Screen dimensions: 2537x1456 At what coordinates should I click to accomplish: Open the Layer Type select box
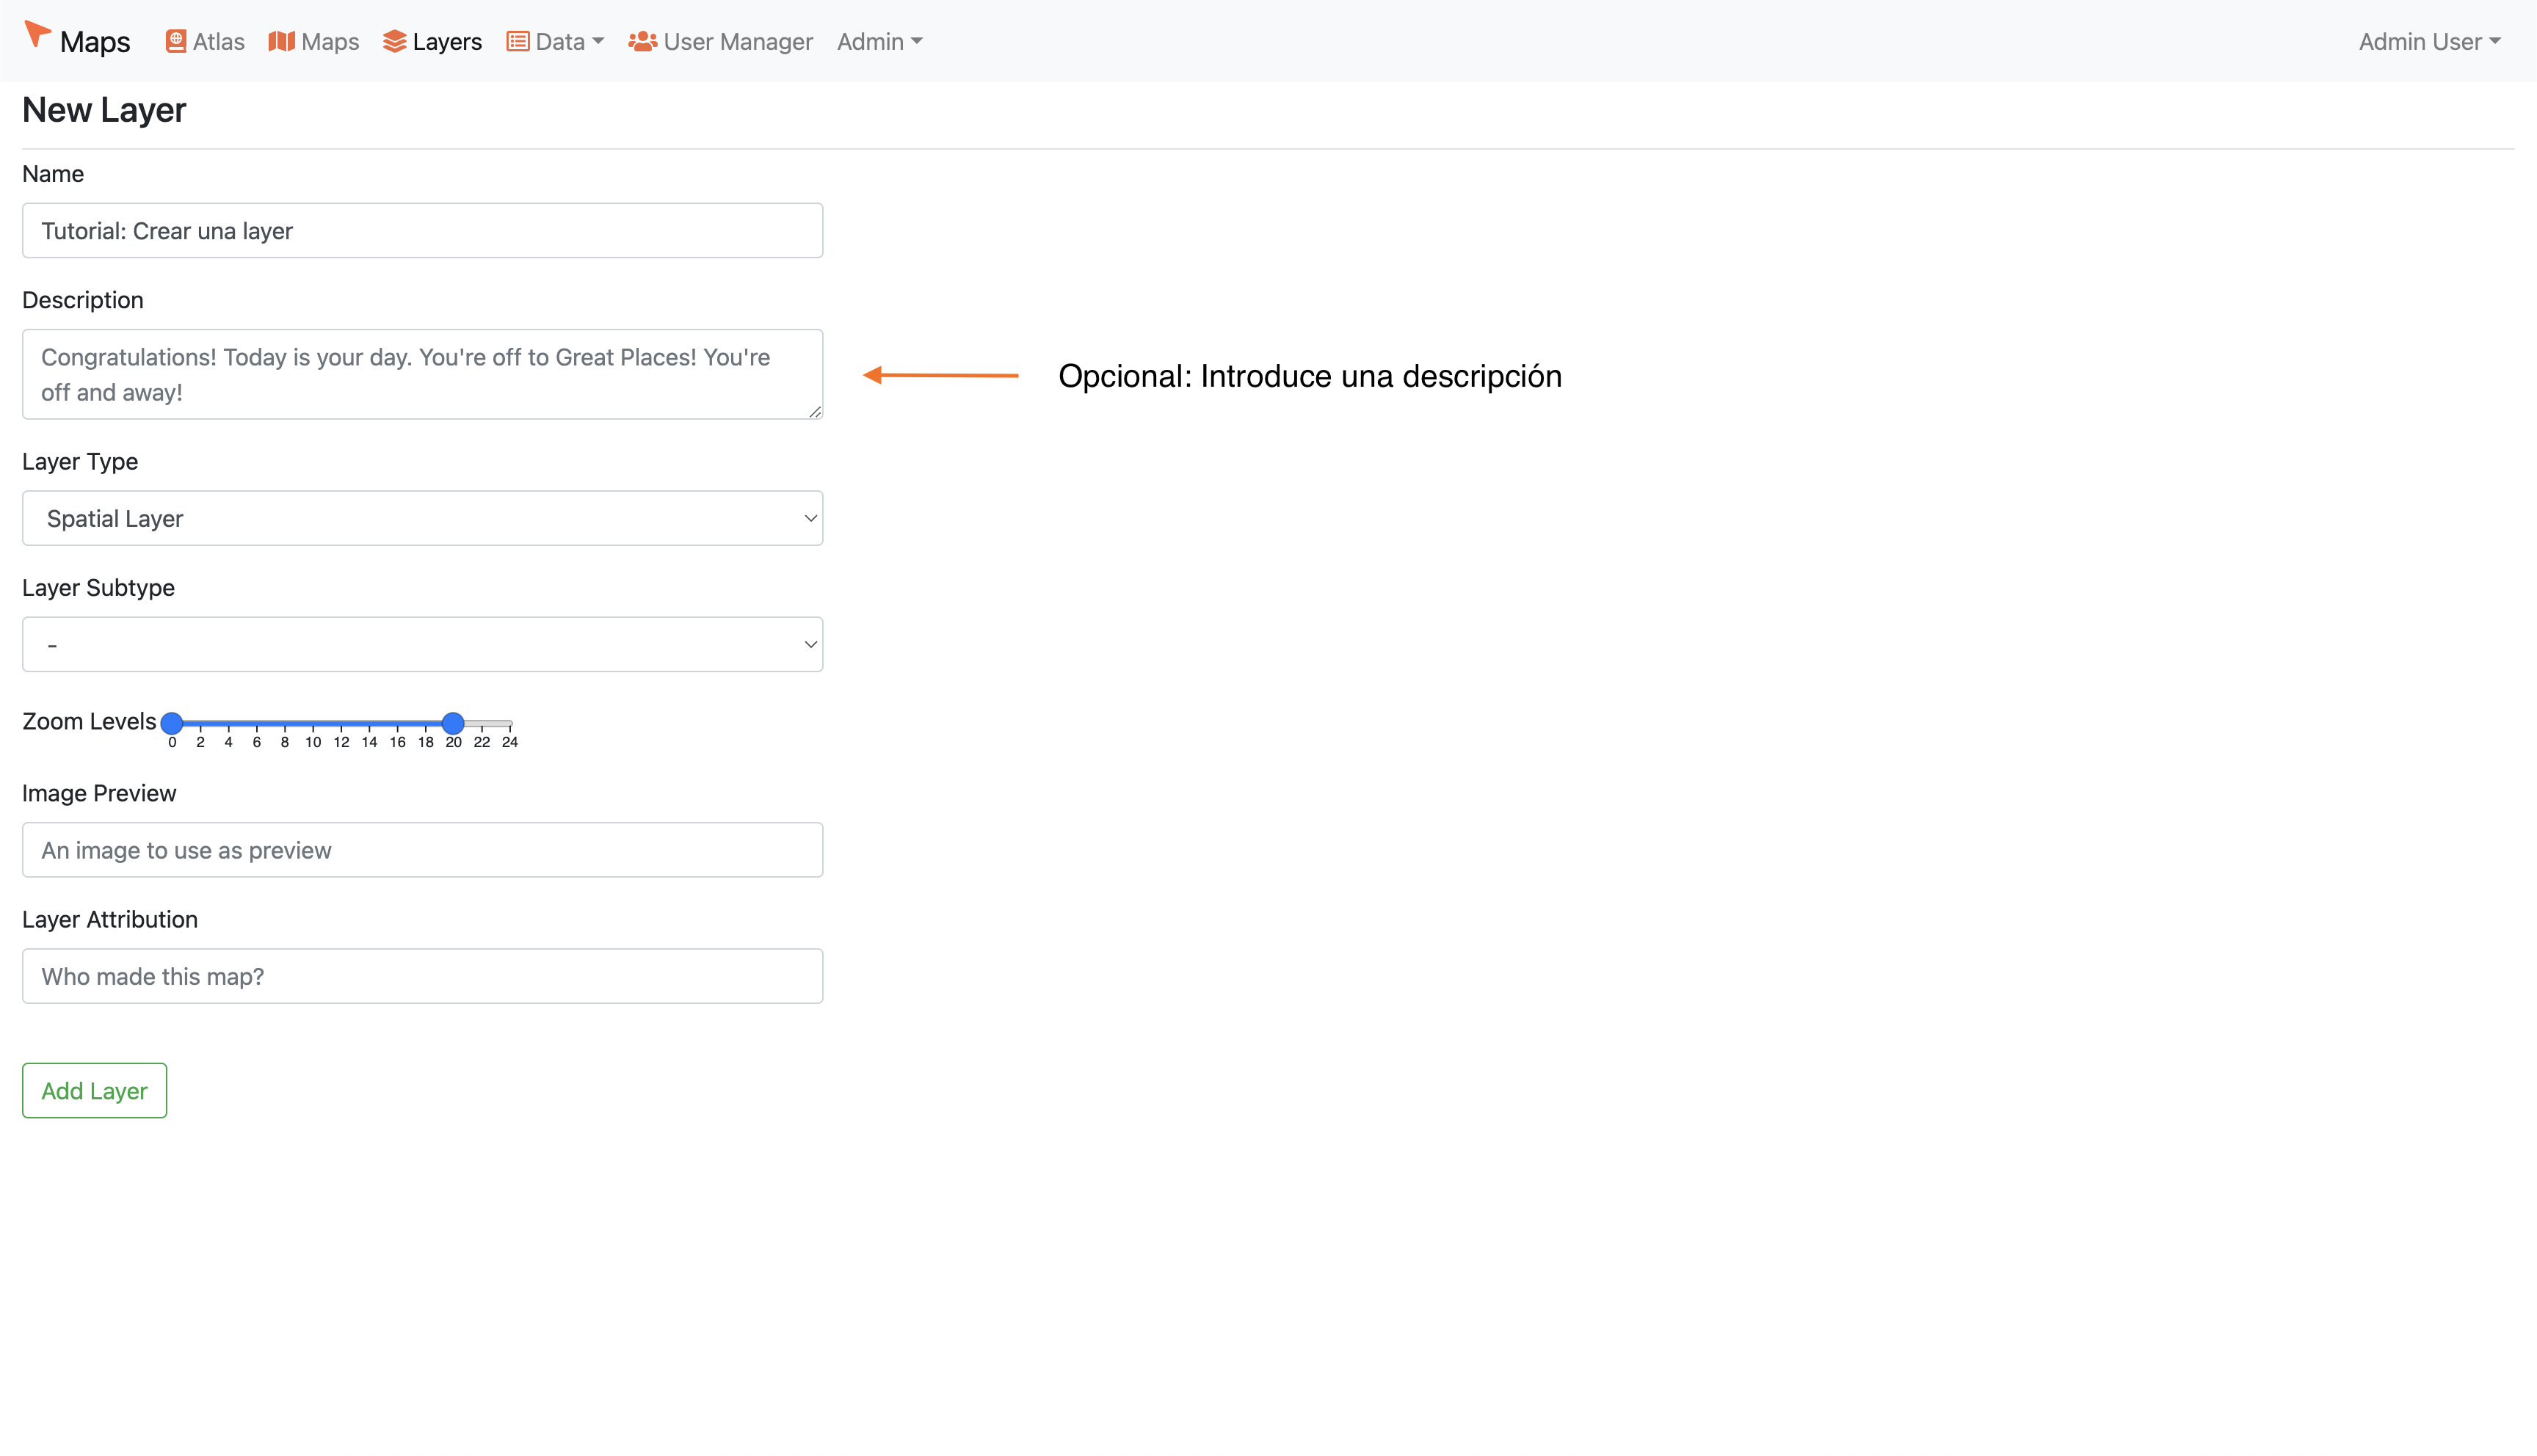coord(422,518)
